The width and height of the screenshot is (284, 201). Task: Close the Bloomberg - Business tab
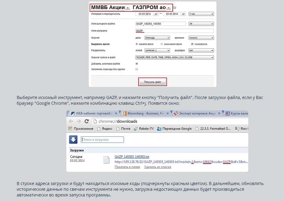pyautogui.click(x=168, y=113)
